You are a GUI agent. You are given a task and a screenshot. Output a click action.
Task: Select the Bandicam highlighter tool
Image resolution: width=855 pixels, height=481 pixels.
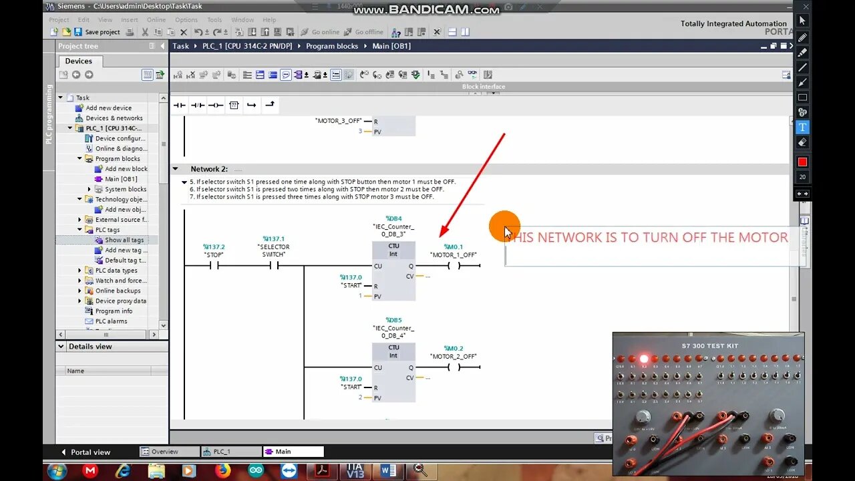click(x=803, y=52)
